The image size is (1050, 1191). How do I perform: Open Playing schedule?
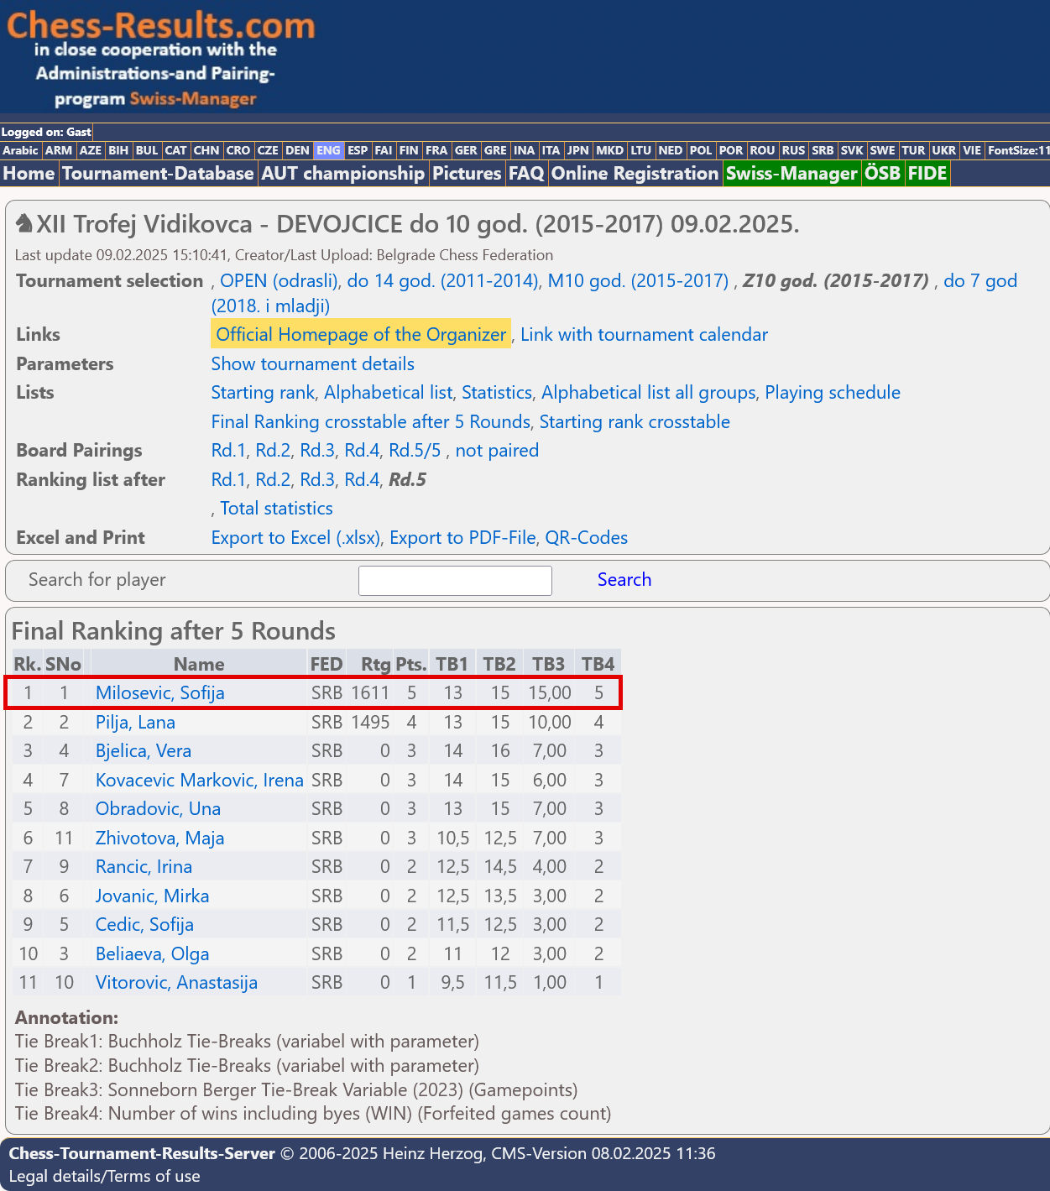(833, 393)
